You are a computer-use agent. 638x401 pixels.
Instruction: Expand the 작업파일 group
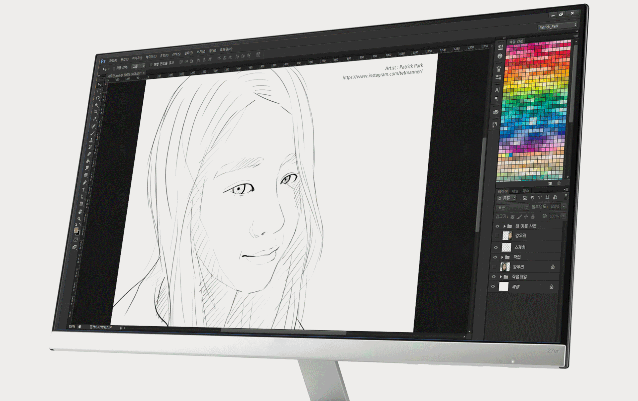(501, 276)
